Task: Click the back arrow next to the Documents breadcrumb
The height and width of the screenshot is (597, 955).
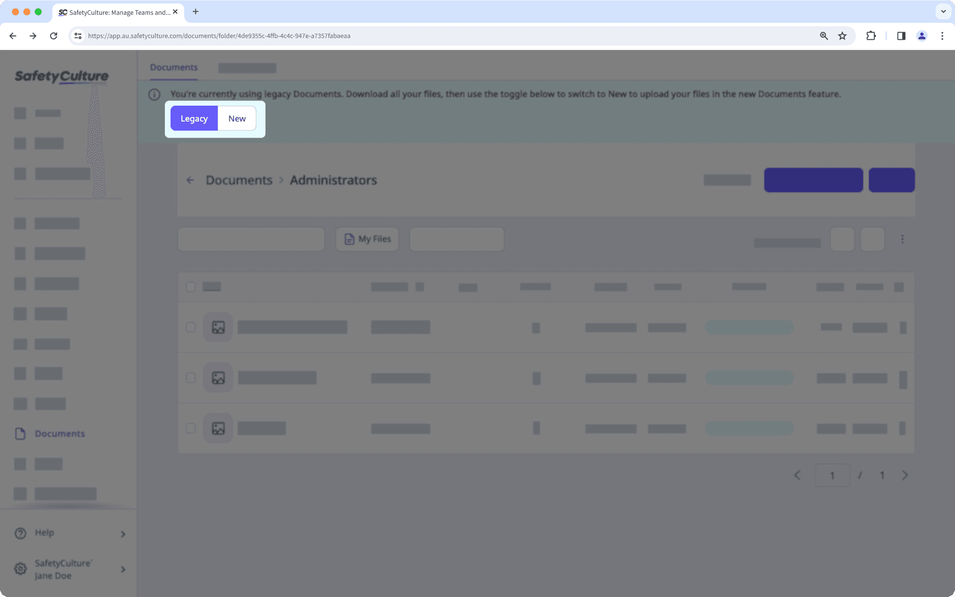Action: coord(190,181)
